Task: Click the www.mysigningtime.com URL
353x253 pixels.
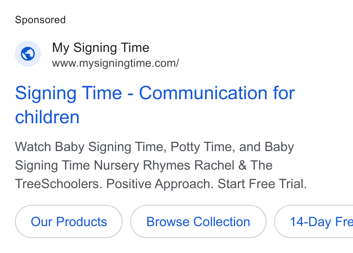Action: (116, 63)
